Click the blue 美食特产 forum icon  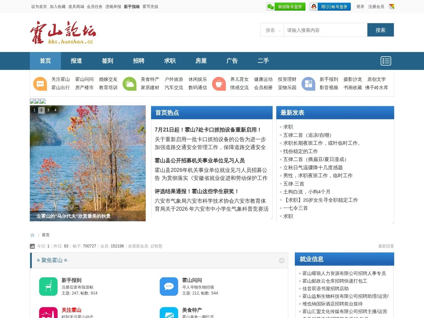pos(169,313)
